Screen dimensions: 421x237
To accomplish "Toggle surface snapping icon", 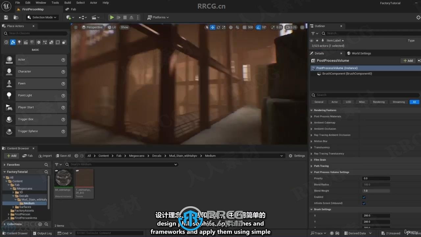I will point(237,27).
